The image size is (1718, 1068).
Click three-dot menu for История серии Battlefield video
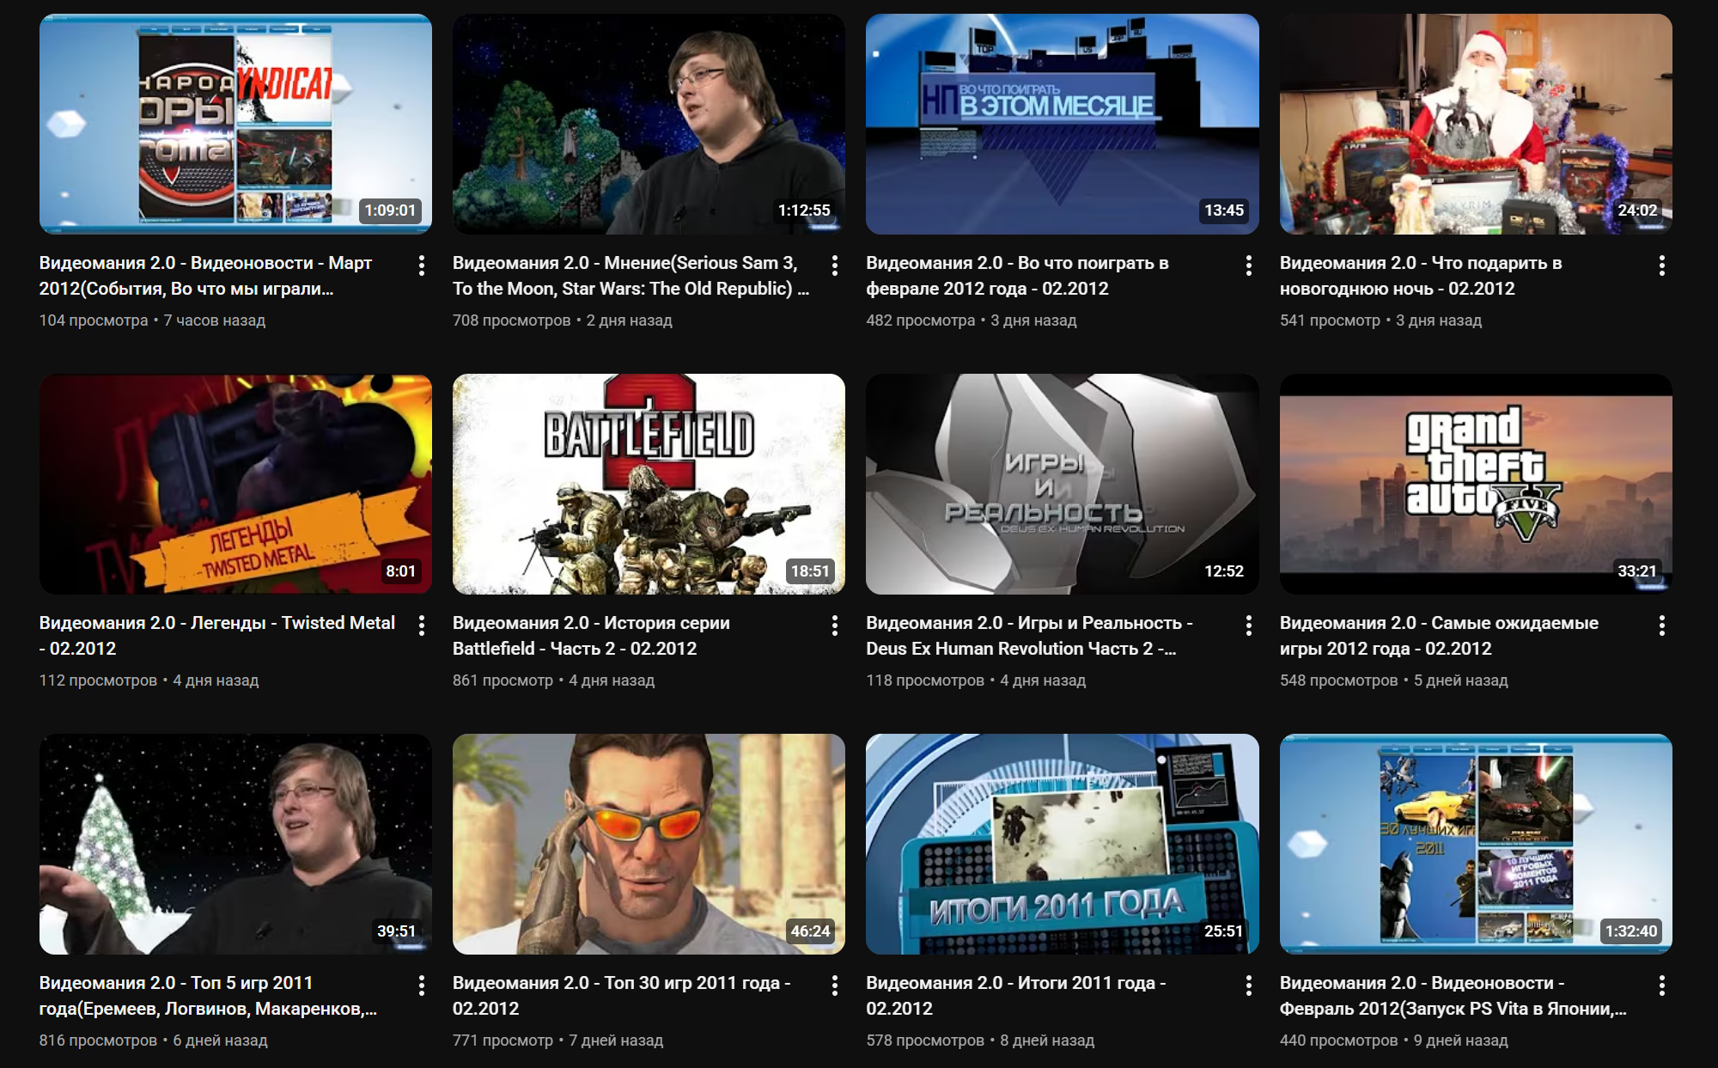(x=834, y=626)
